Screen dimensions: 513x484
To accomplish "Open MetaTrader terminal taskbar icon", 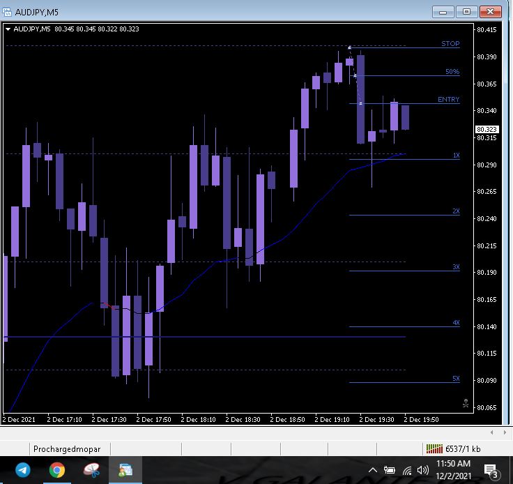I will point(125,470).
